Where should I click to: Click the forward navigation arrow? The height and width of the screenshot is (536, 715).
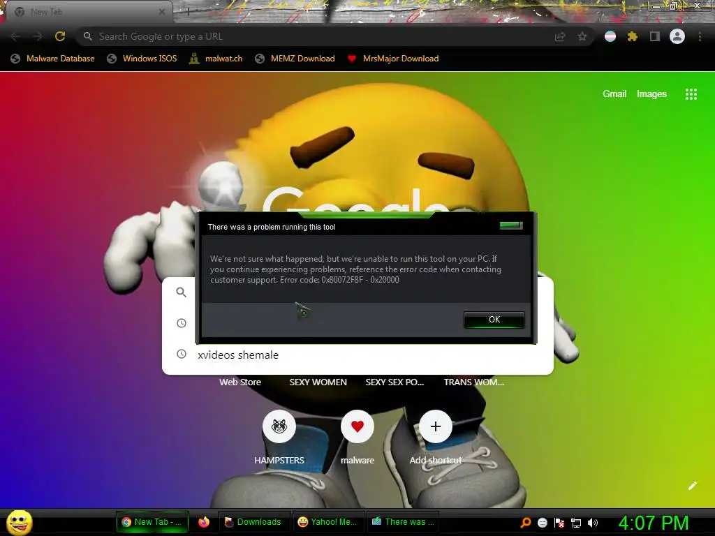point(38,36)
